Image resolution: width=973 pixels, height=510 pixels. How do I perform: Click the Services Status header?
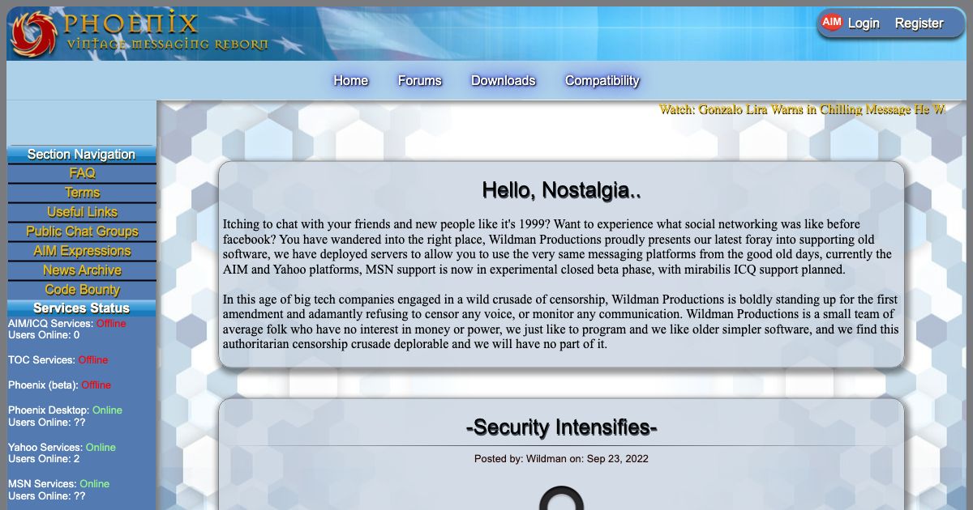coord(81,308)
